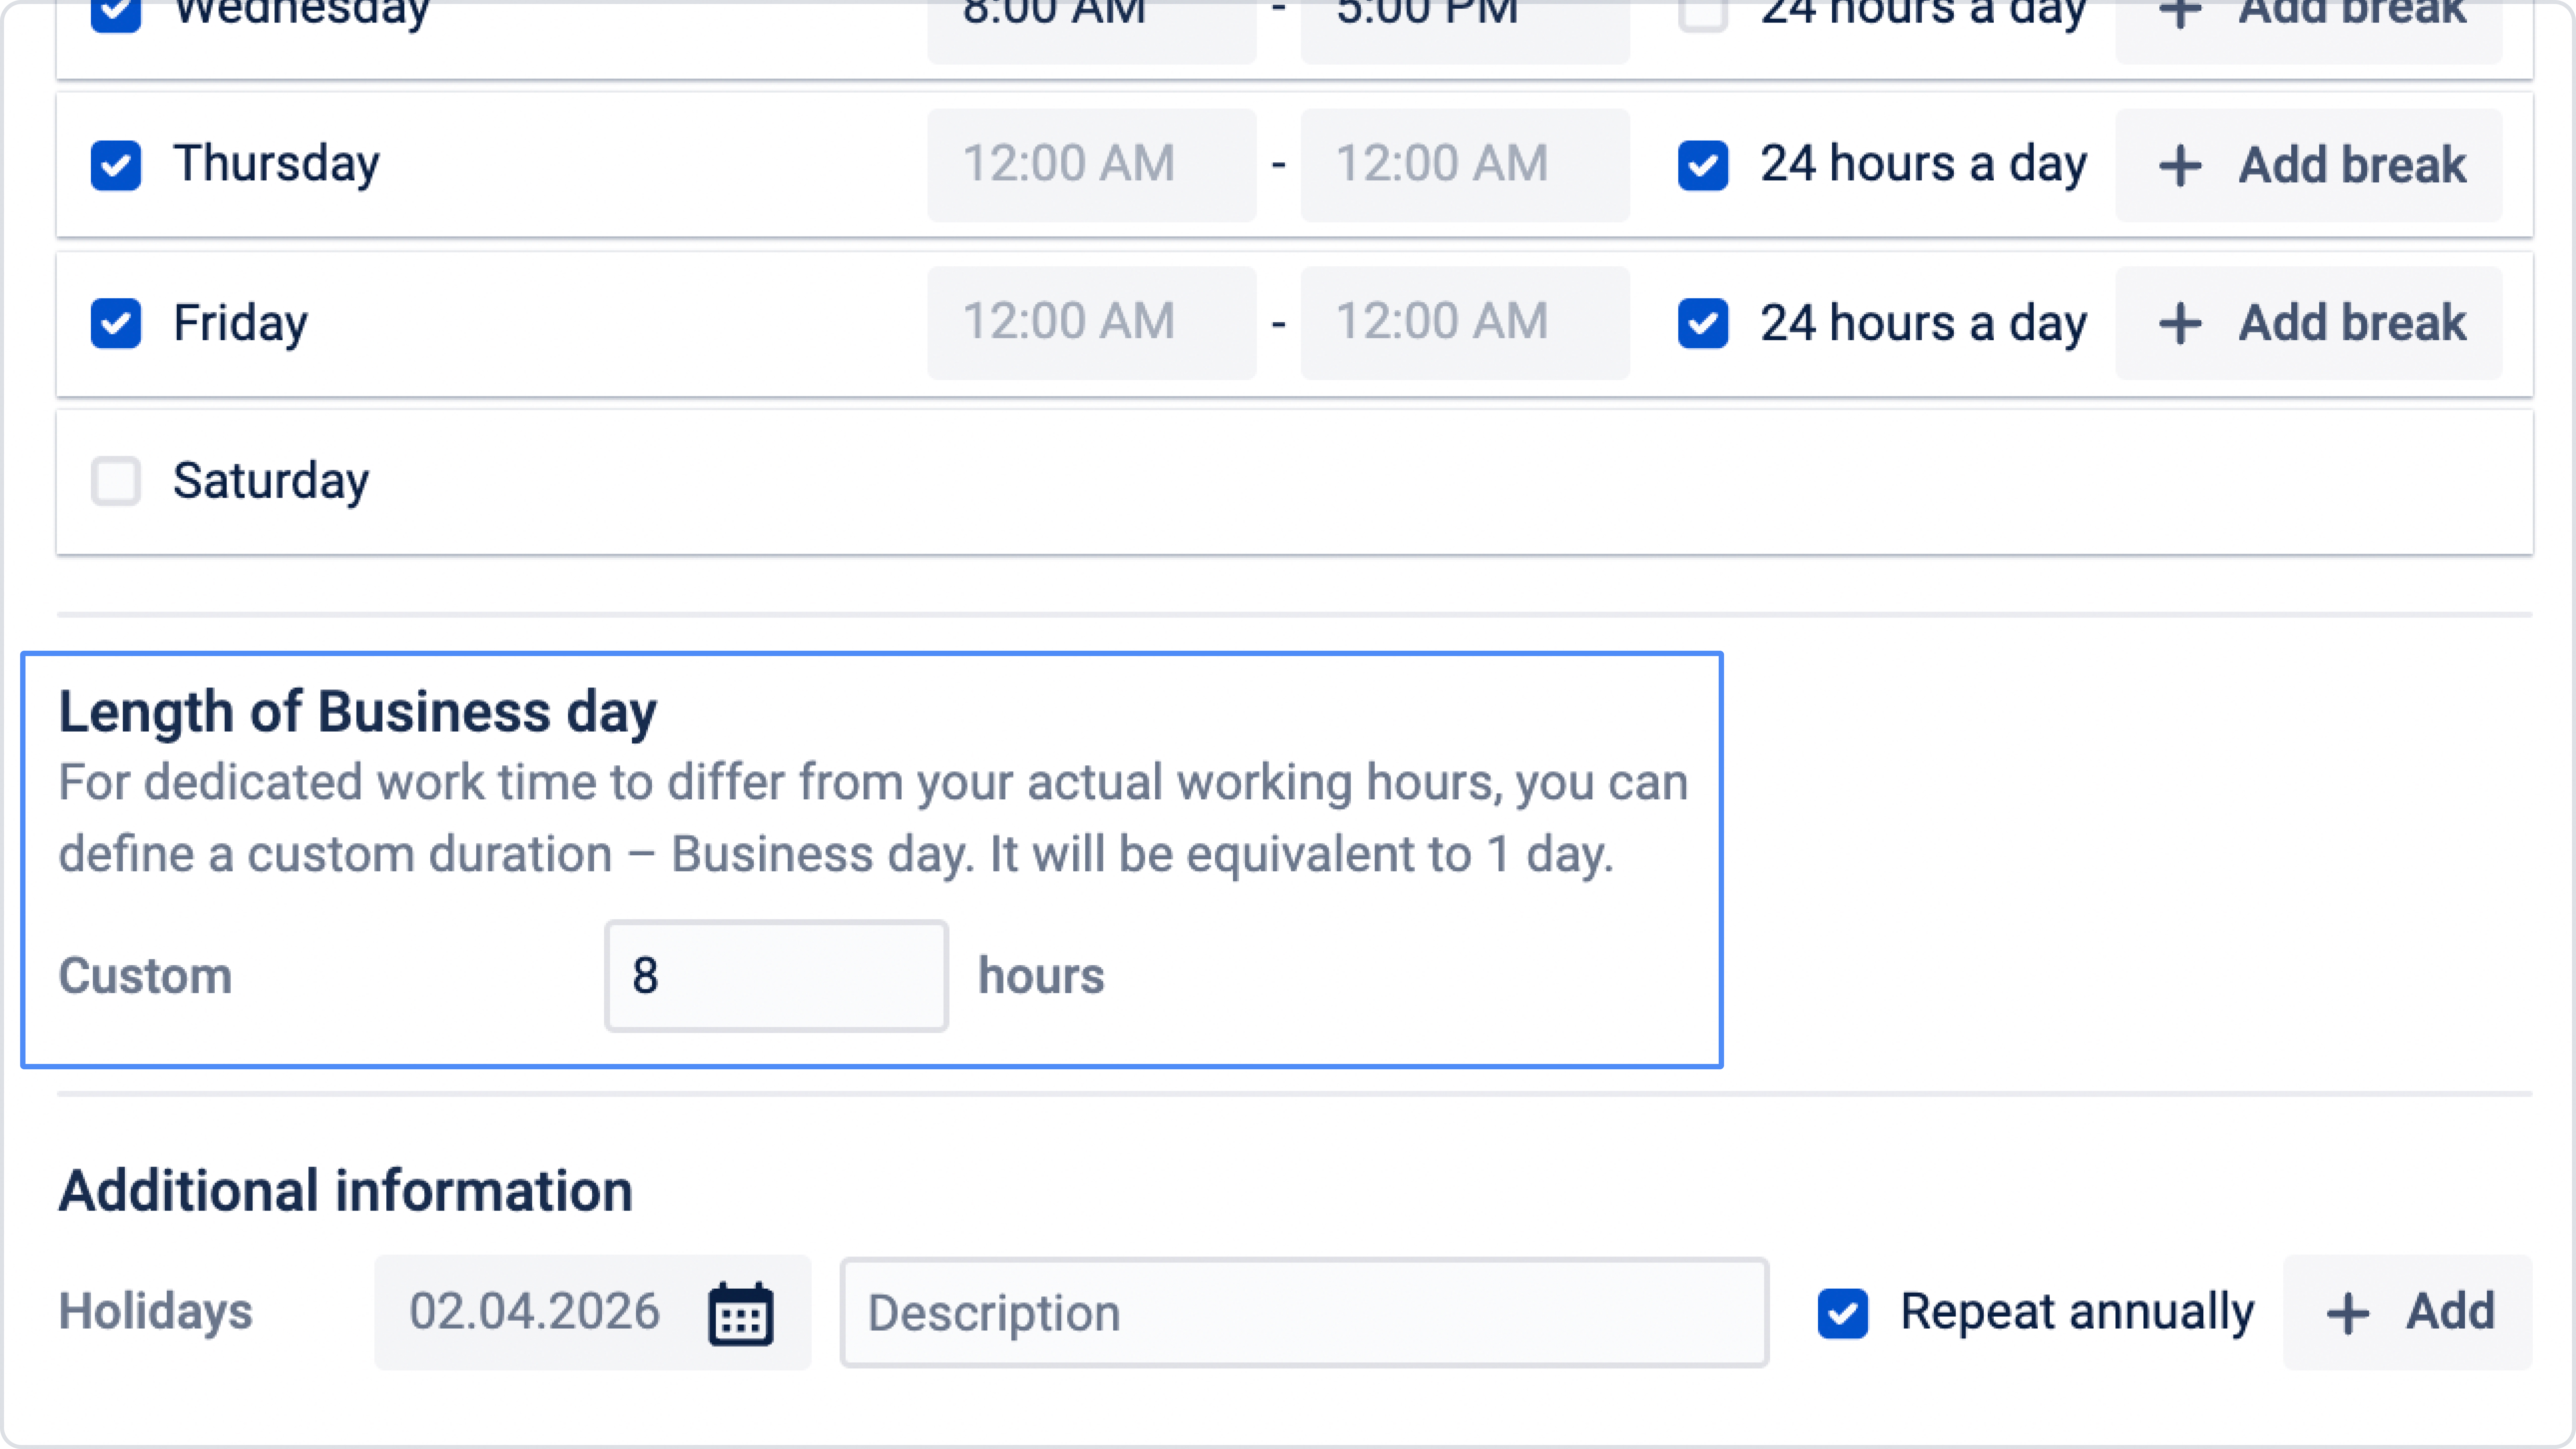Open the Holidays calendar date picker icon

pos(740,1314)
